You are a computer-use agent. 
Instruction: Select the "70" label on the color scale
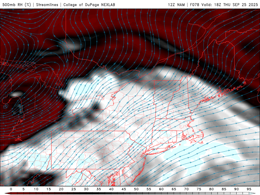[186, 189]
